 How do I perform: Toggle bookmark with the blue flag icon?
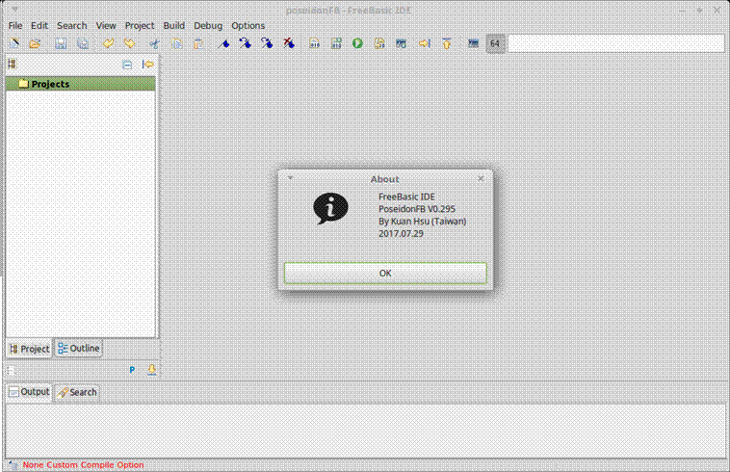pyautogui.click(x=224, y=43)
